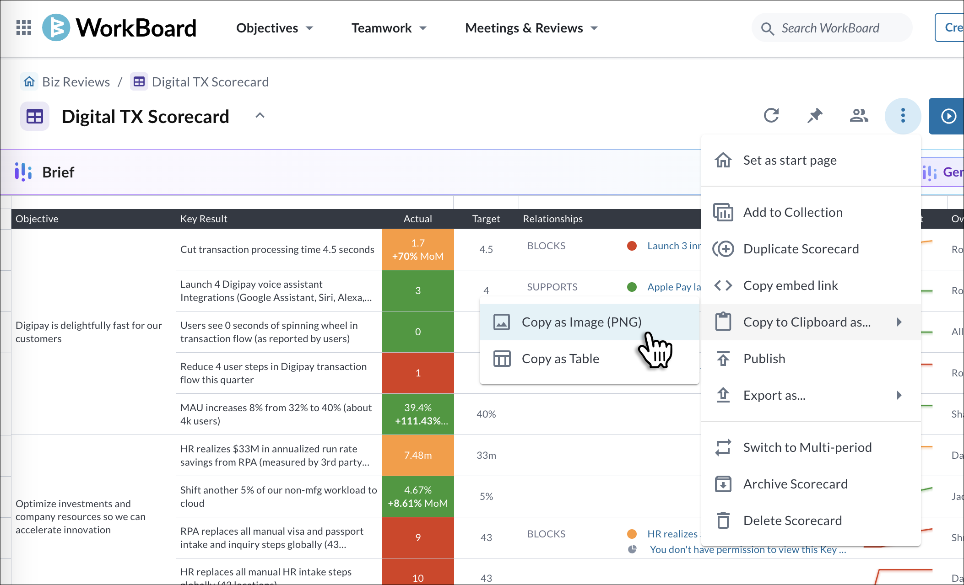Select Duplicate Scorecard
This screenshot has width=964, height=585.
pyautogui.click(x=811, y=249)
